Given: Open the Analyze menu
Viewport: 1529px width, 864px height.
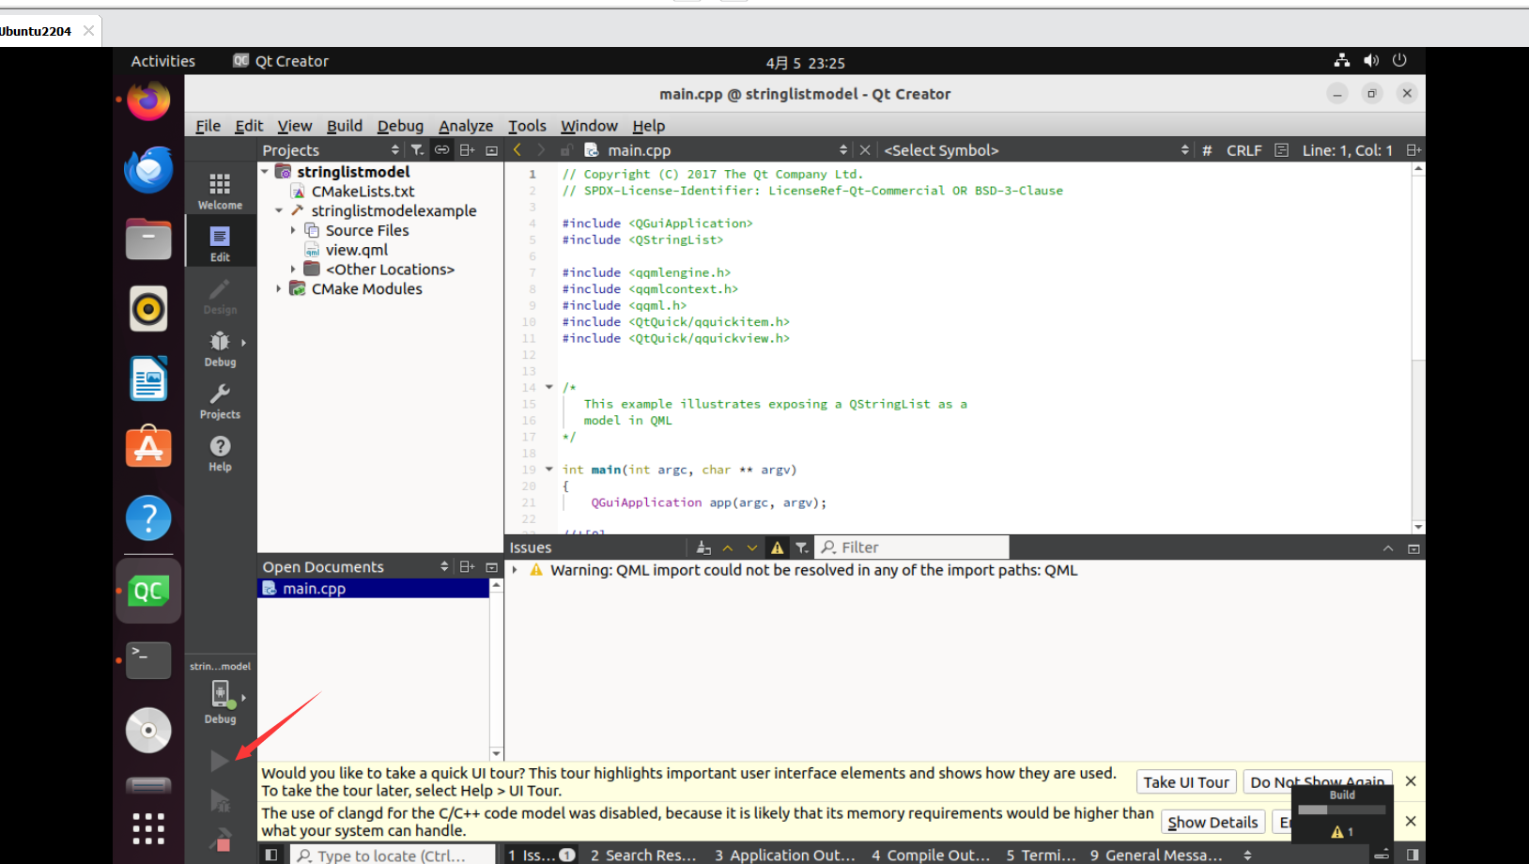Looking at the screenshot, I should pyautogui.click(x=466, y=126).
